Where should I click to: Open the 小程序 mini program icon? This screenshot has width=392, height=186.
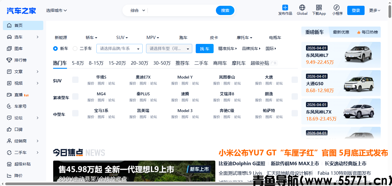coord(337,8)
